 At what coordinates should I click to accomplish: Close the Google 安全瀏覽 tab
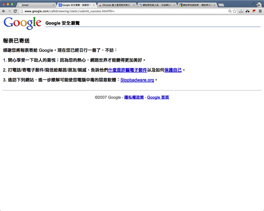tap(94, 5)
